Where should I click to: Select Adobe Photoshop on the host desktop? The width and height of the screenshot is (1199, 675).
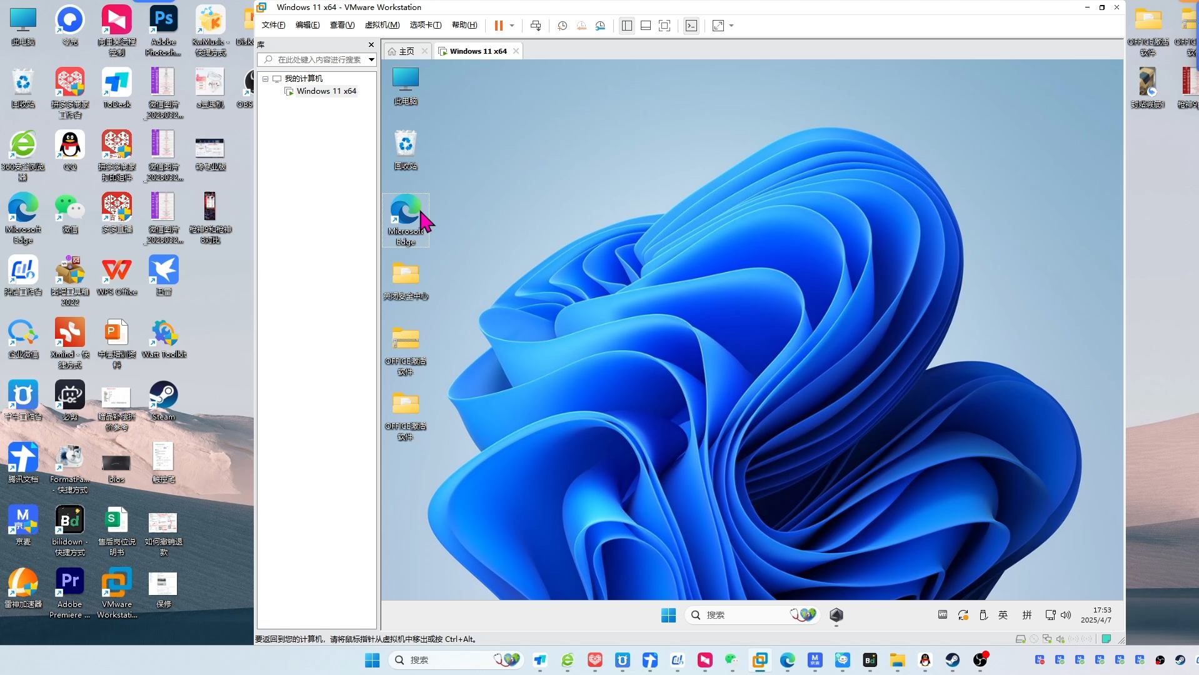coord(164,30)
